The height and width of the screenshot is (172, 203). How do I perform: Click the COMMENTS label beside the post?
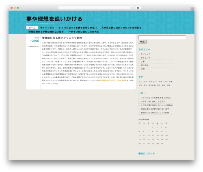[x=33, y=46]
